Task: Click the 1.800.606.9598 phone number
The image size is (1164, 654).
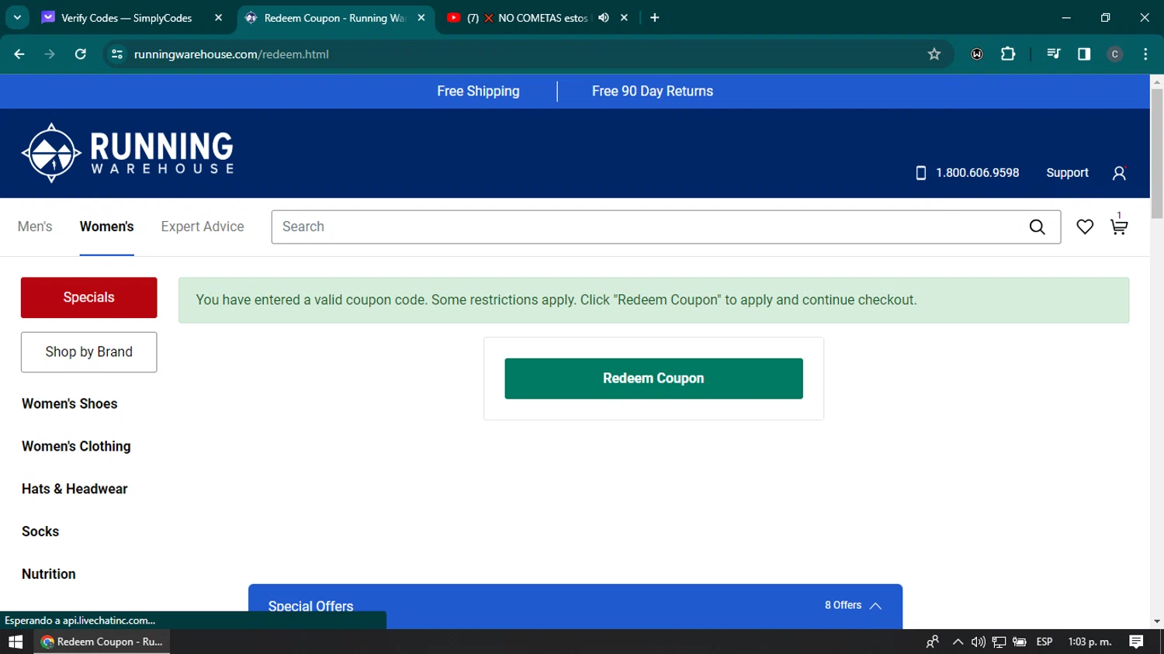Action: point(977,173)
